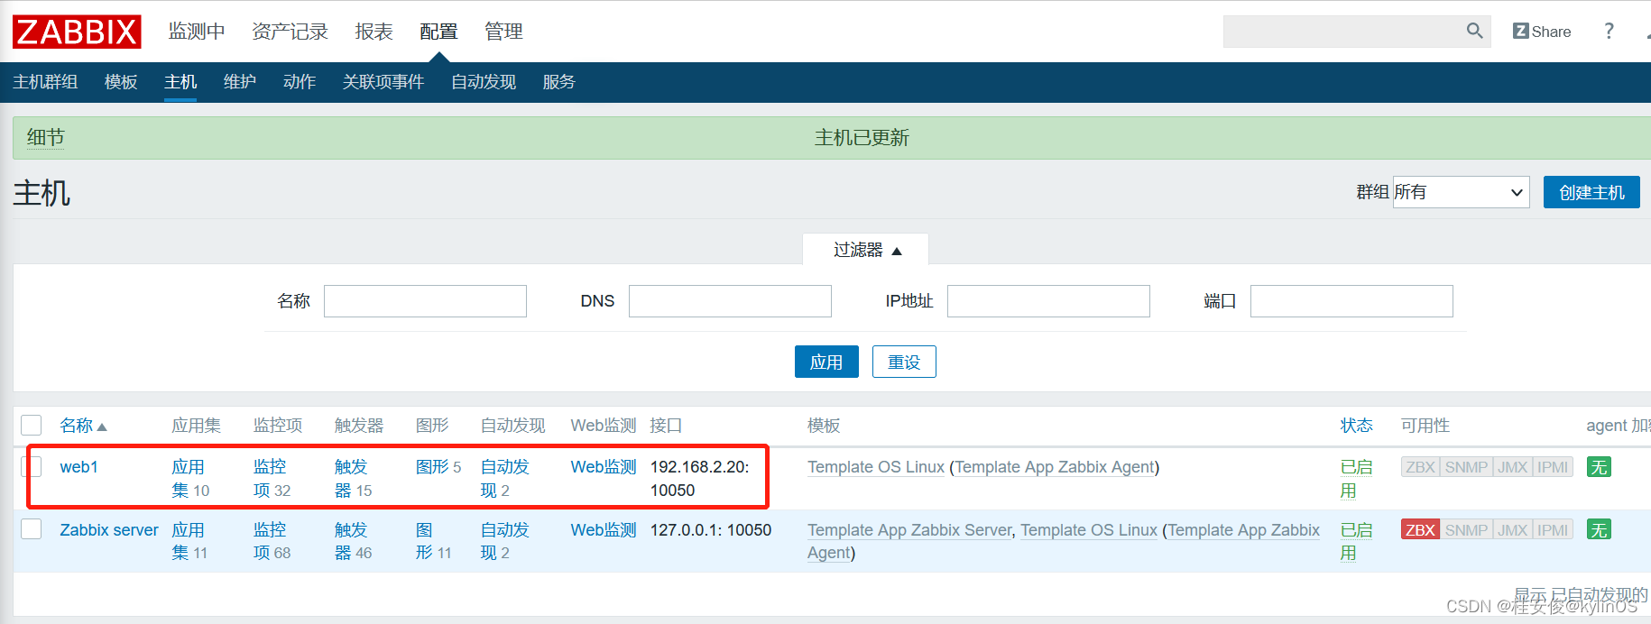Viewport: 1651px width, 624px height.
Task: Click the IPMI availability badge for web1
Action: click(1553, 467)
